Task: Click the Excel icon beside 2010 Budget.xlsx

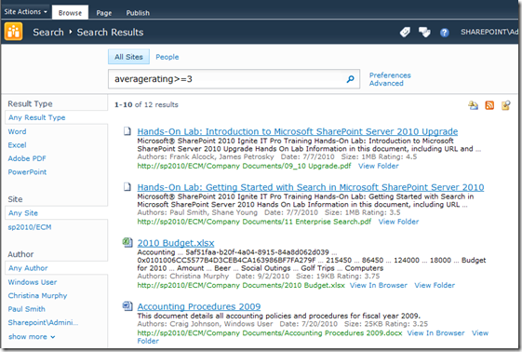Action: [127, 242]
